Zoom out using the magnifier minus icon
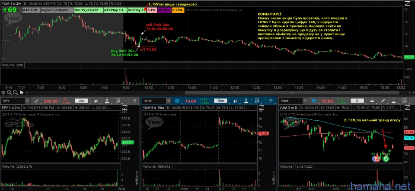 (x=16, y=92)
